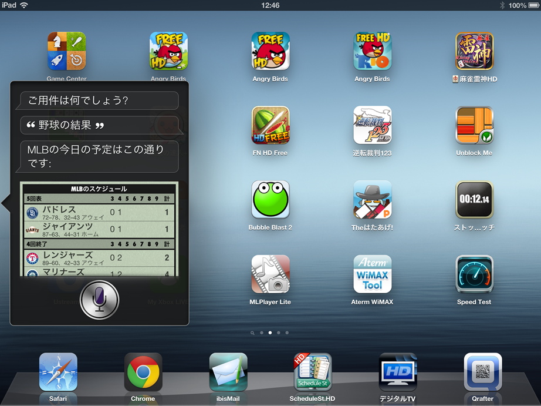Launch ScheduleSt.HD from the dock
This screenshot has width=541, height=406.
pyautogui.click(x=313, y=372)
